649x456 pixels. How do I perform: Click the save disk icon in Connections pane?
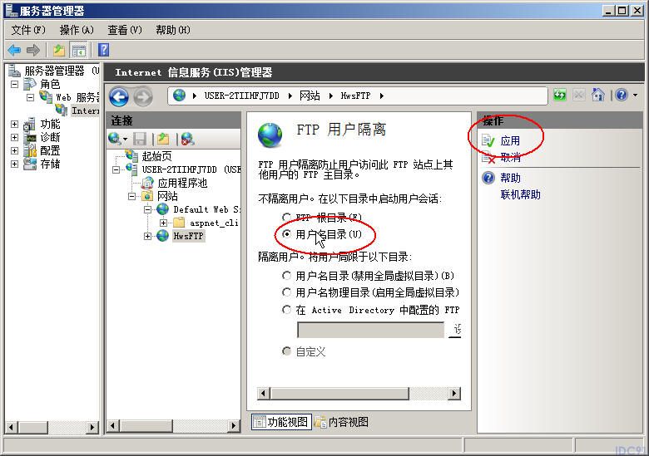[140, 139]
